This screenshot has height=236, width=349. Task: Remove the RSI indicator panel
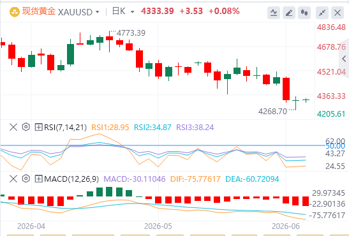coord(13,127)
